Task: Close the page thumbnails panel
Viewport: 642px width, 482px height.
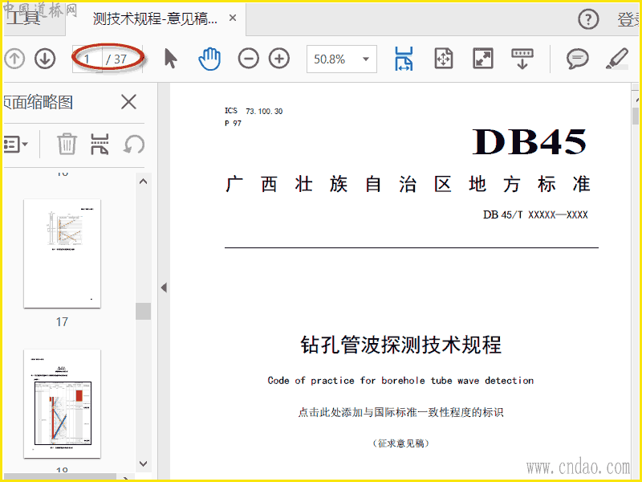Action: (128, 102)
